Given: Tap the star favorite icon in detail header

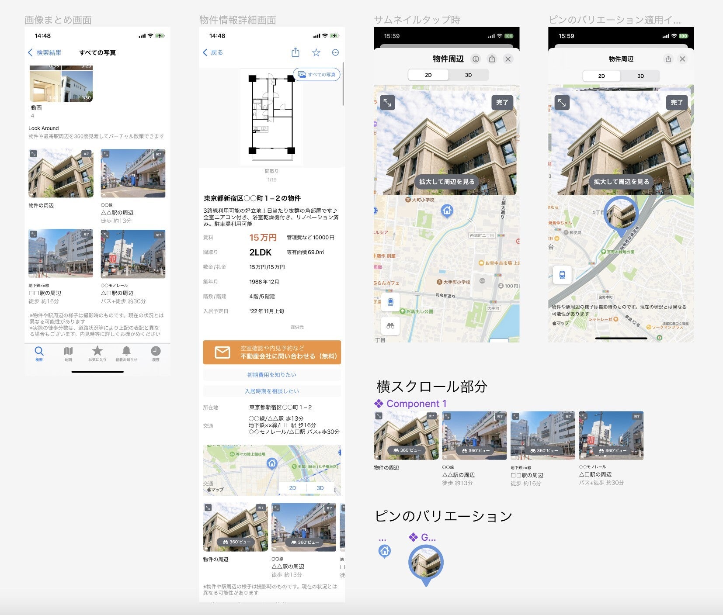Looking at the screenshot, I should pyautogui.click(x=316, y=53).
